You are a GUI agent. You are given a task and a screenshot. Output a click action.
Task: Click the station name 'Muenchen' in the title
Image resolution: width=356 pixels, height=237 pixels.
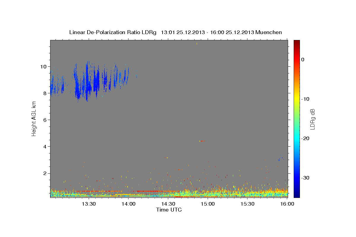[x=269, y=32]
